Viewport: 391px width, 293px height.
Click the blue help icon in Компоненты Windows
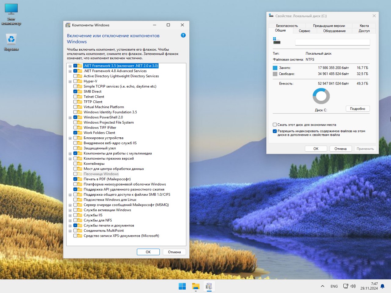click(183, 35)
